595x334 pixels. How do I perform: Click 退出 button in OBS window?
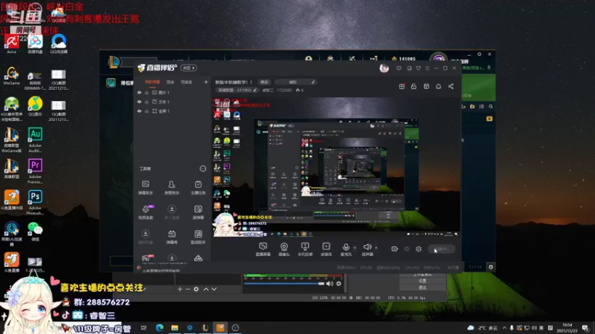coord(422,287)
